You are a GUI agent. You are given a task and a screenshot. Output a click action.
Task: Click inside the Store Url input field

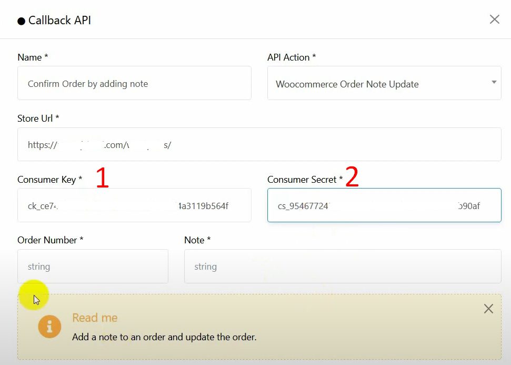[259, 144]
